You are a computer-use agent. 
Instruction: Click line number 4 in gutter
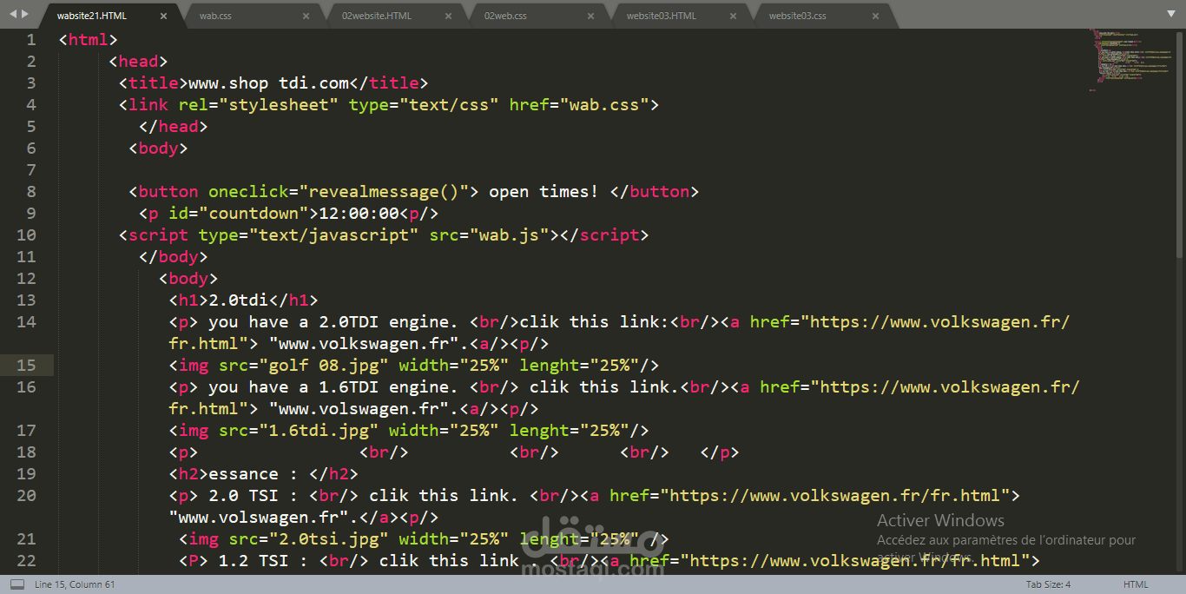[x=31, y=105]
